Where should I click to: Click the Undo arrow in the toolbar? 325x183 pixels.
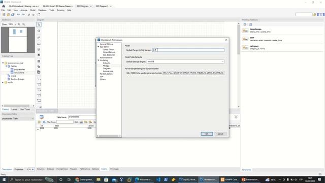[x=19, y=15]
